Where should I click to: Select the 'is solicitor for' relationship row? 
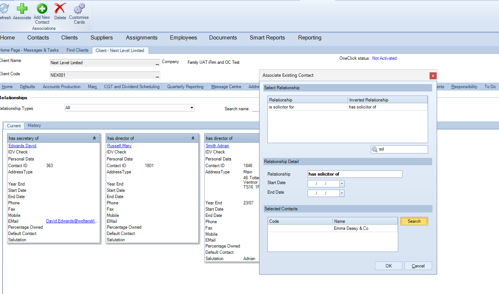click(x=348, y=107)
